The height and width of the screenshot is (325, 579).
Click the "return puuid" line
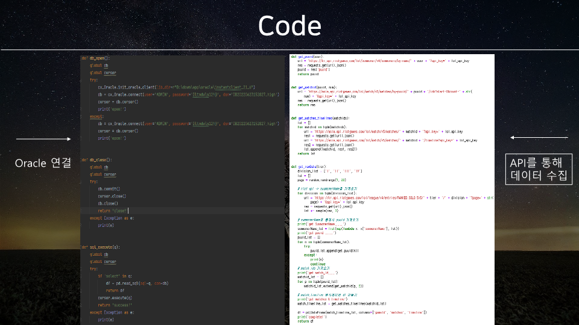(x=308, y=74)
